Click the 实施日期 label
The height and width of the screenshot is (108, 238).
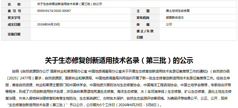(x=14, y=34)
